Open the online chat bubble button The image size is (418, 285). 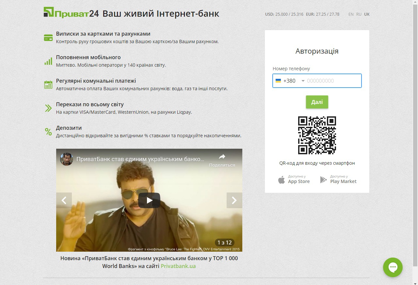click(393, 267)
